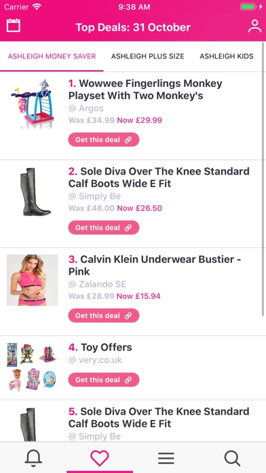
Task: Get the Calvin Klein Bustier deal
Action: click(x=104, y=315)
